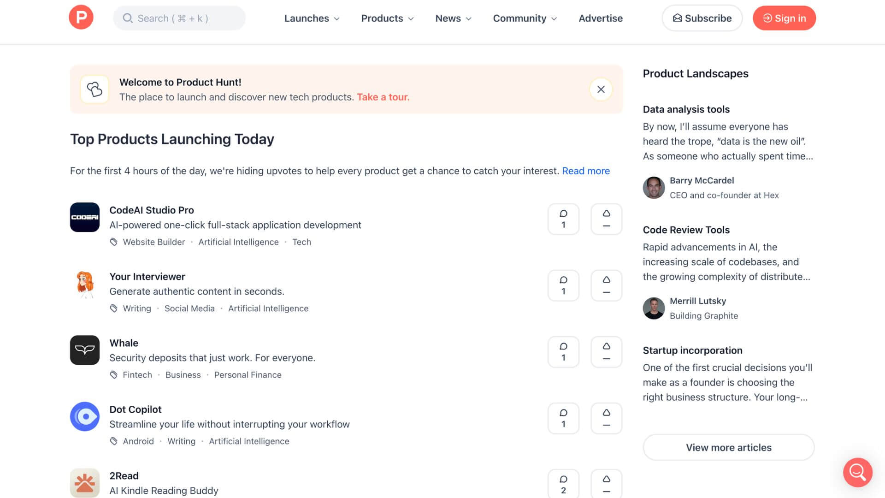
Task: Click View more articles button
Action: tap(728, 447)
